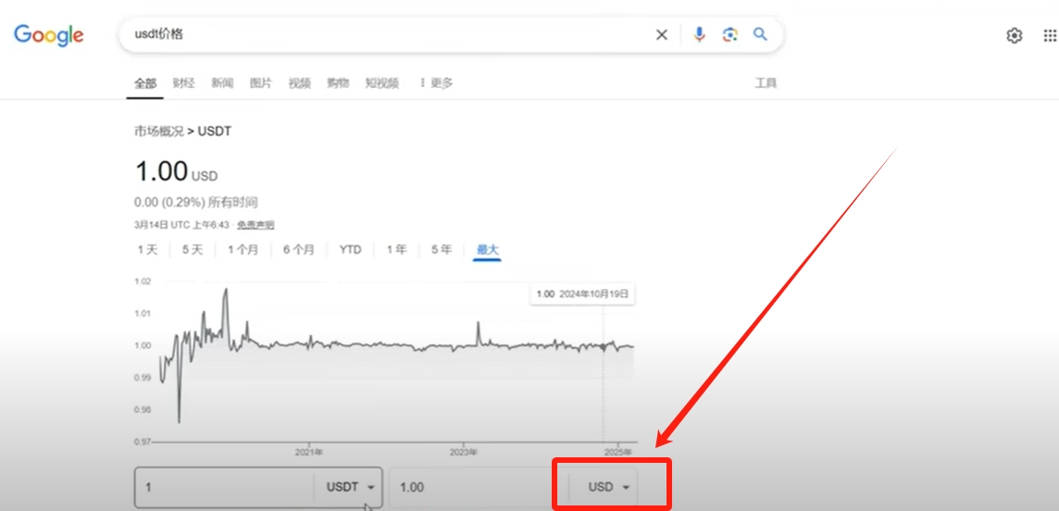The width and height of the screenshot is (1059, 511).
Task: Select the YTD chart range
Action: pyautogui.click(x=350, y=250)
